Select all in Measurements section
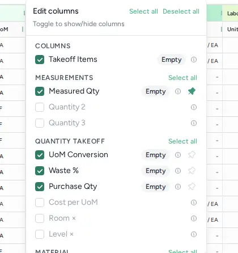The height and width of the screenshot is (253, 238). (182, 78)
